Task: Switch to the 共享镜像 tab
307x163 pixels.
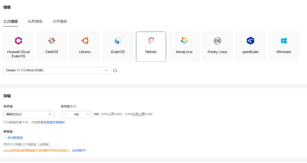Action: (x=60, y=21)
